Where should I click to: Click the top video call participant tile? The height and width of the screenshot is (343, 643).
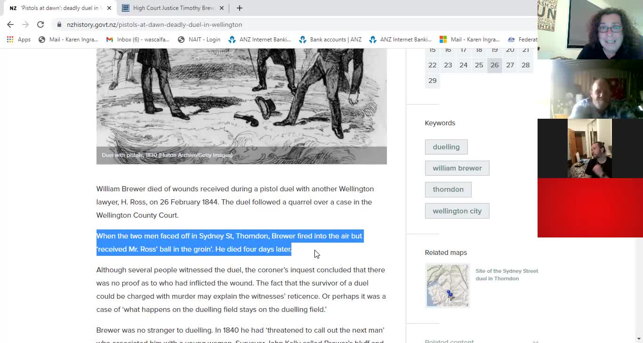click(x=590, y=30)
